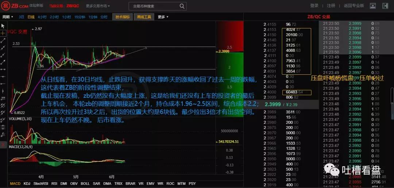Select the ROC indicator tab
The image size is (394, 188).
point(170,184)
